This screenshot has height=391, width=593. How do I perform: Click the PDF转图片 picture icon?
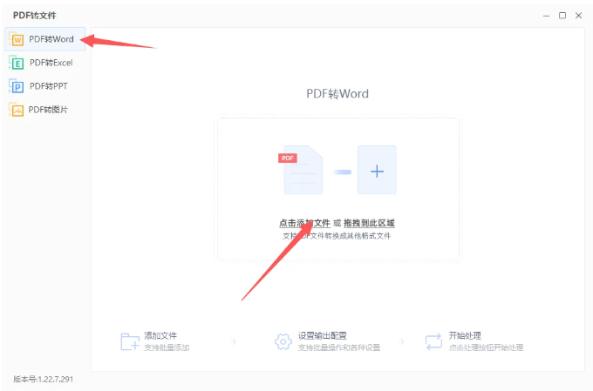[17, 110]
